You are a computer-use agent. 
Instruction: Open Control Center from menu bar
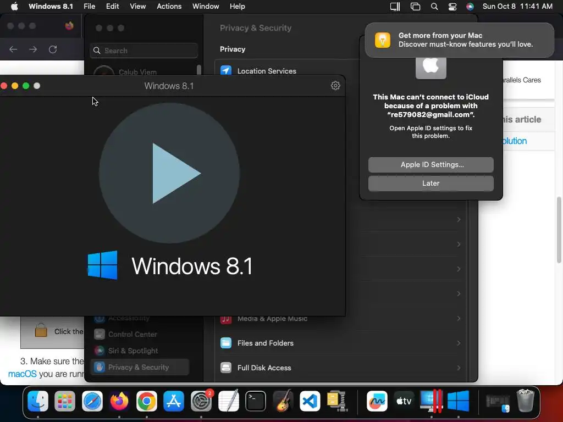coord(452,7)
